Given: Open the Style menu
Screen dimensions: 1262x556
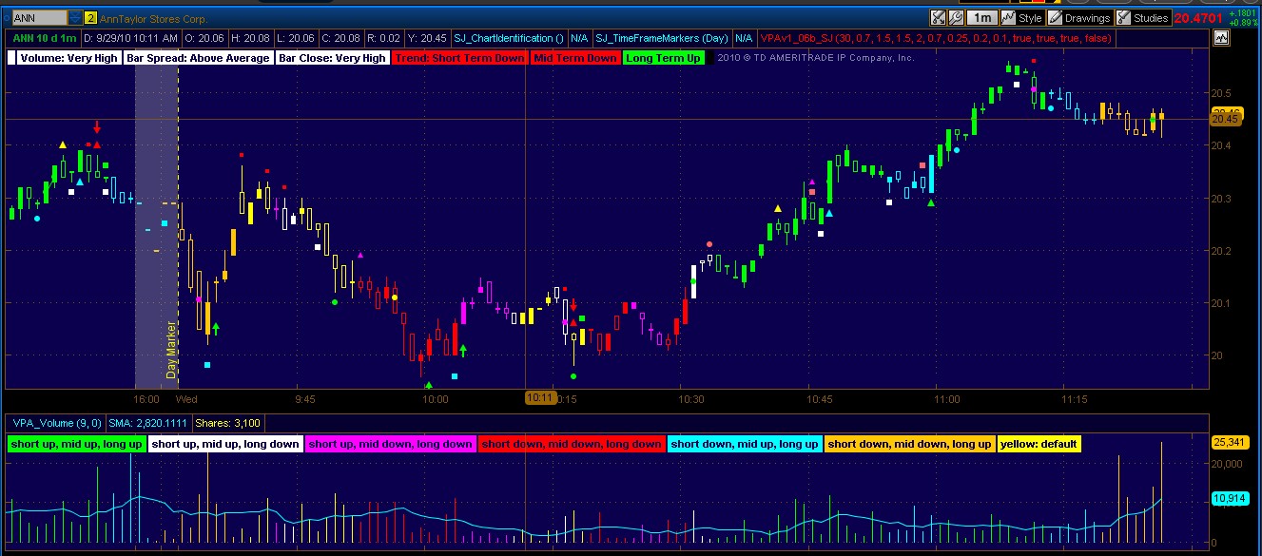Looking at the screenshot, I should [1022, 17].
